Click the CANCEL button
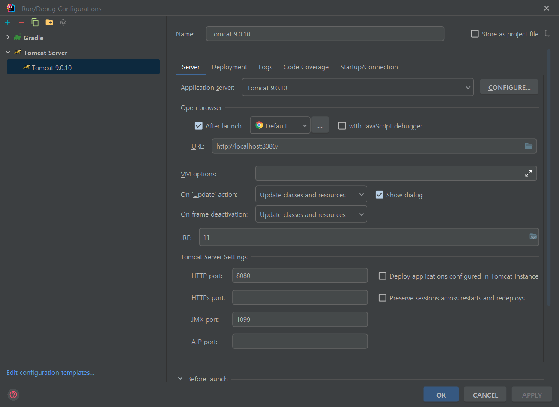The image size is (559, 407). 485,395
